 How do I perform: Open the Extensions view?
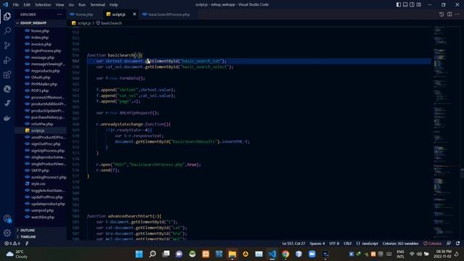[7, 75]
